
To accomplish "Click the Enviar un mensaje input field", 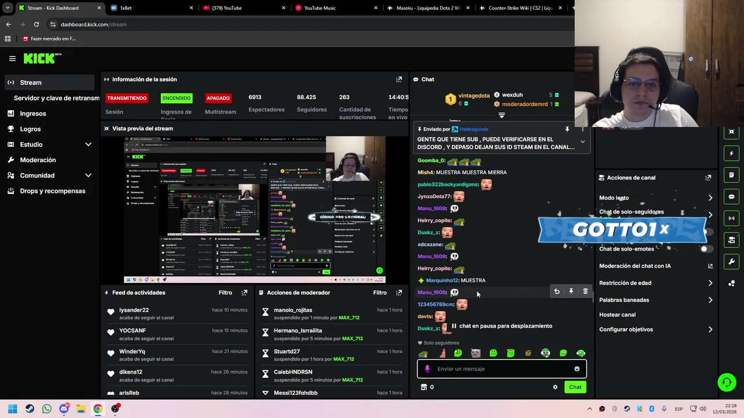I will (x=502, y=369).
